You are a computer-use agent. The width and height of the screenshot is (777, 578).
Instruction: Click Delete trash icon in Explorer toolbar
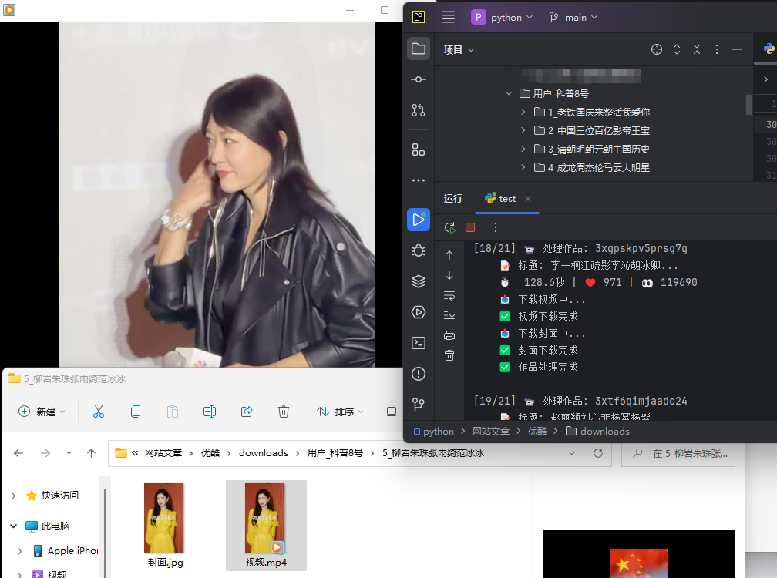click(x=284, y=412)
